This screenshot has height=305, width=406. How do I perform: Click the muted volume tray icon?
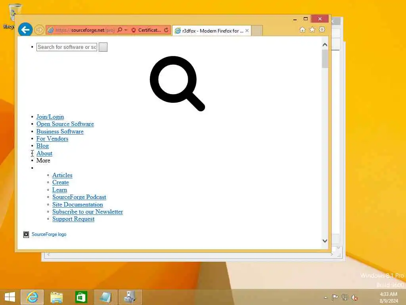tap(354, 297)
